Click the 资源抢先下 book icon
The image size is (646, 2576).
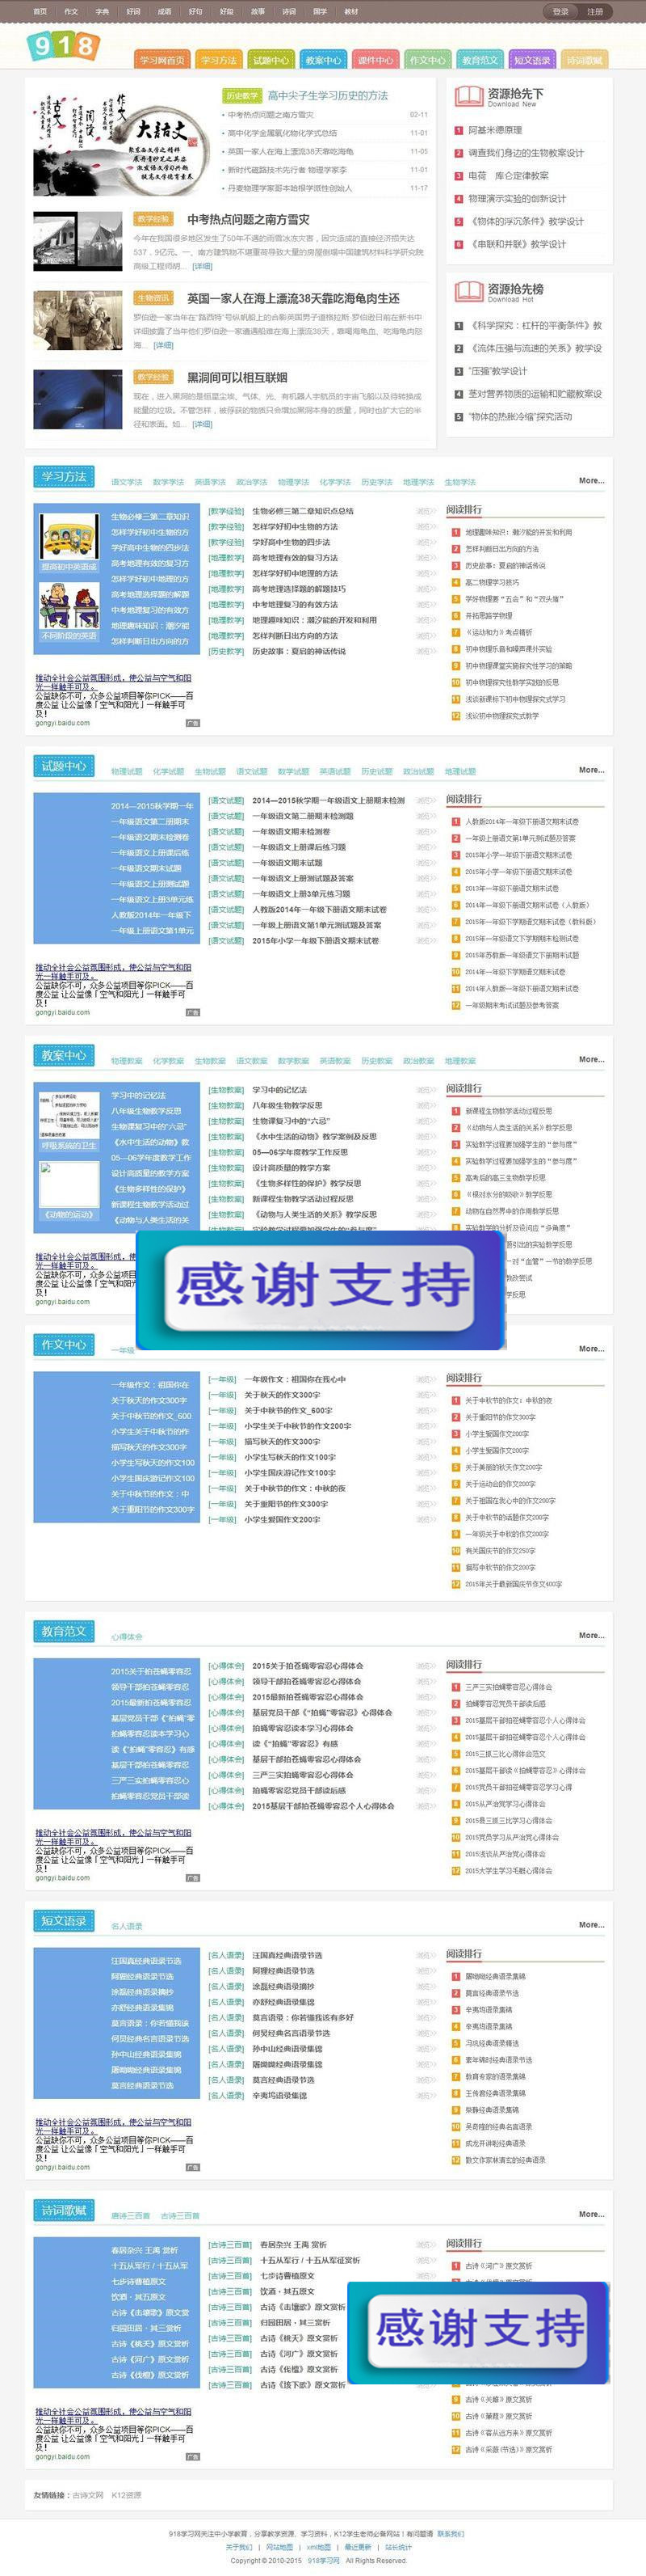point(468,96)
